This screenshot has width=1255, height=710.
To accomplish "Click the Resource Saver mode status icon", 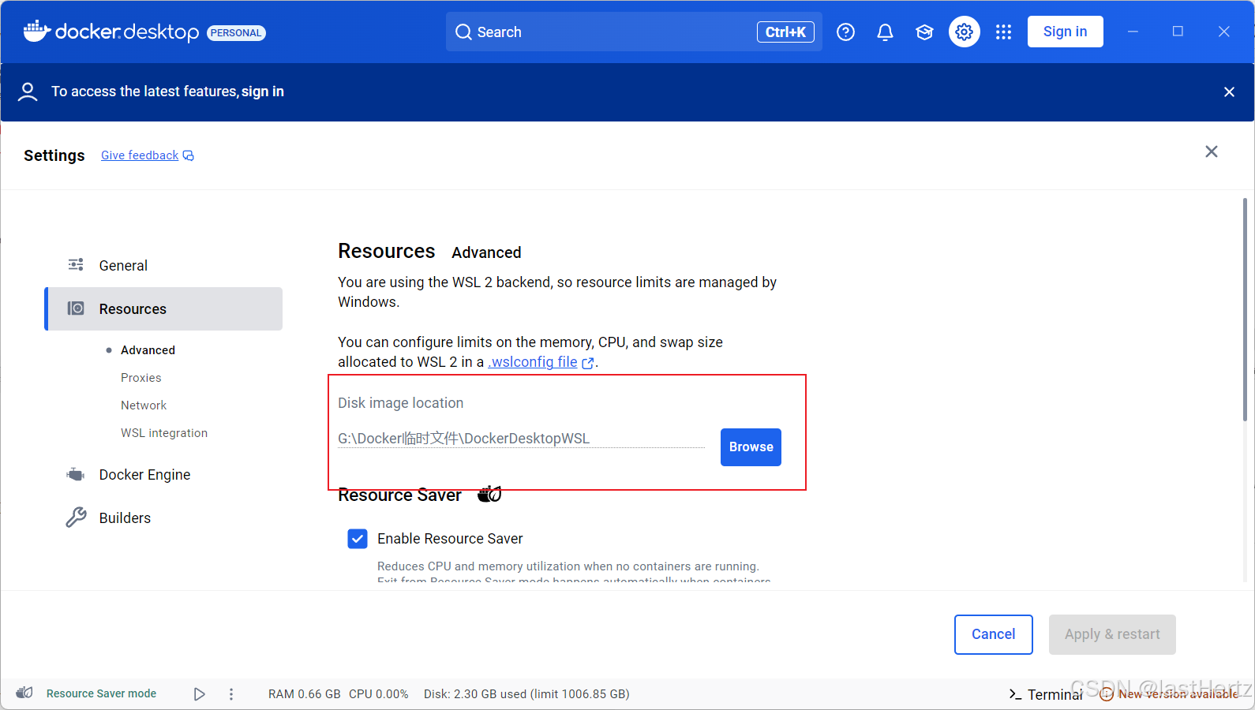I will [24, 693].
